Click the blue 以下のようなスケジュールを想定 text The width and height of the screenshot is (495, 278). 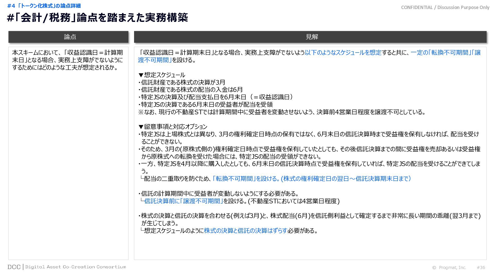343,53
